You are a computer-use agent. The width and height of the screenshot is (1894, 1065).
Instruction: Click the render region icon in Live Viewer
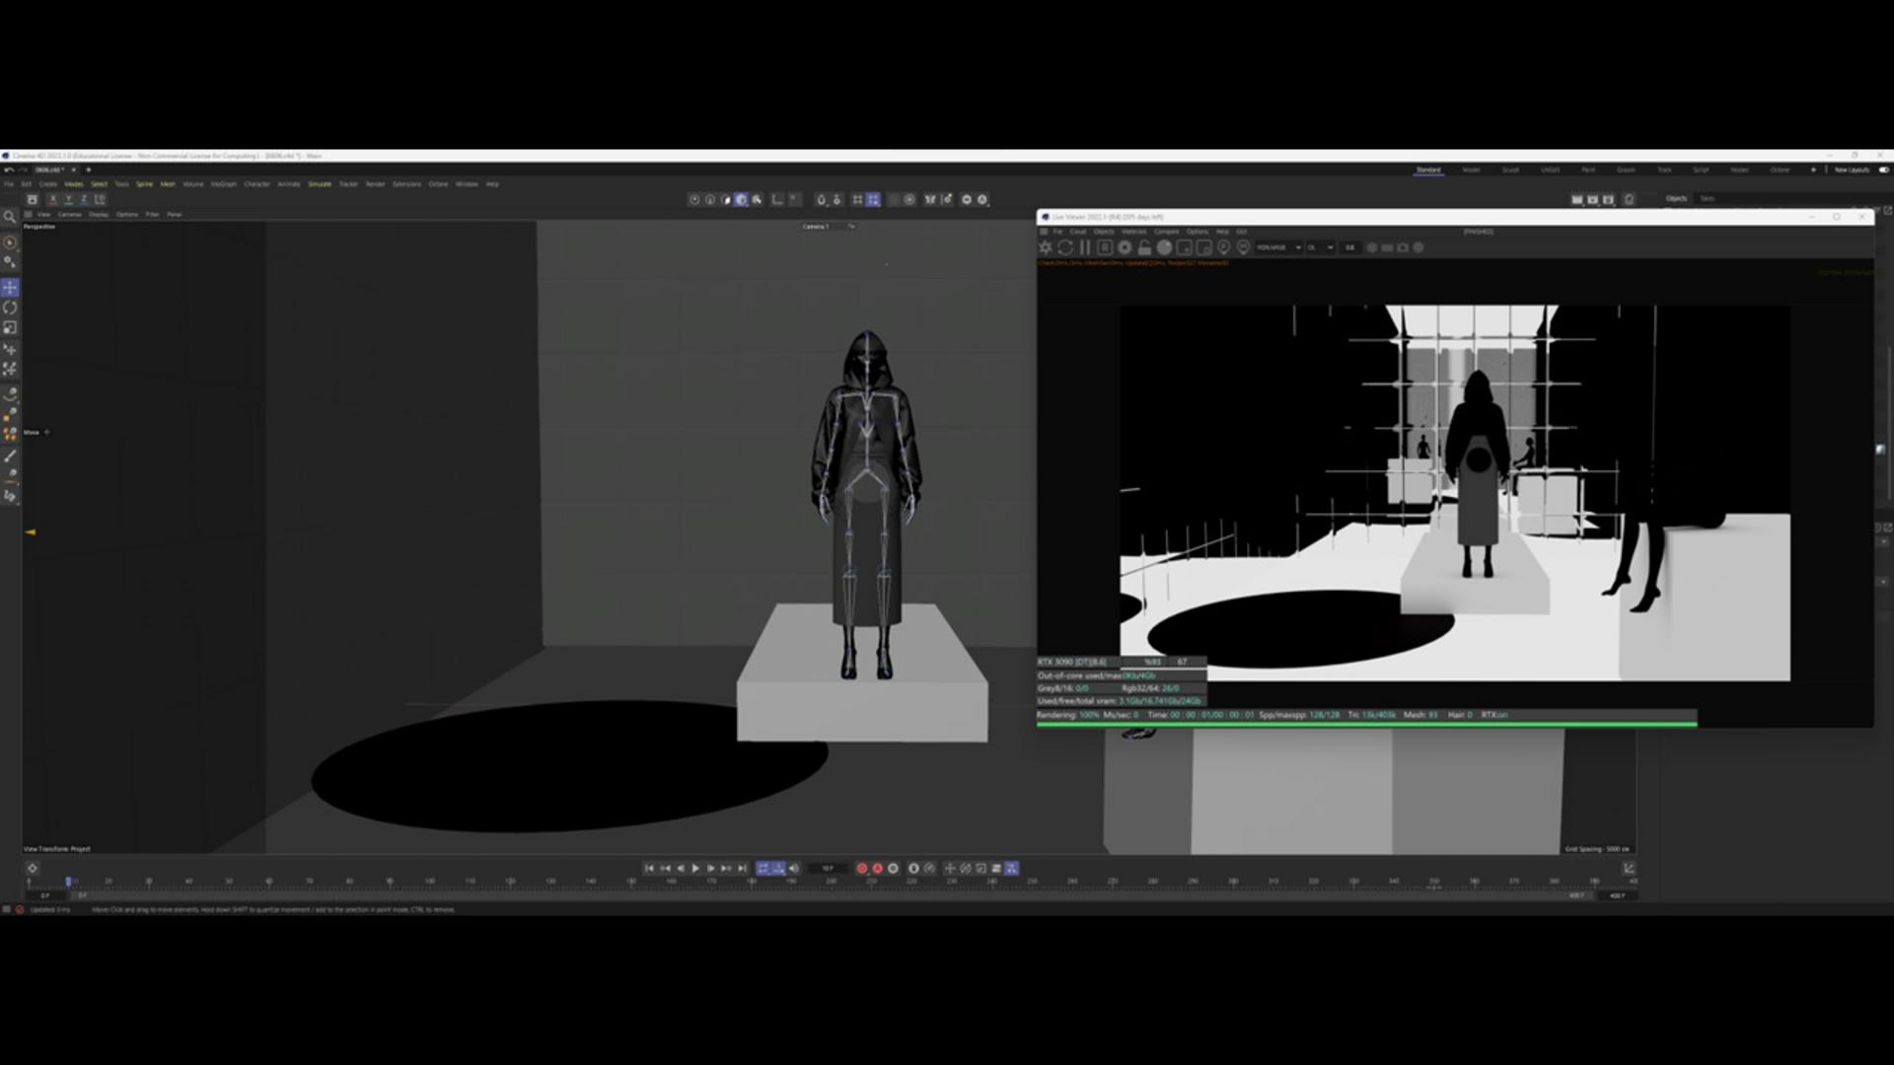[x=1184, y=248]
